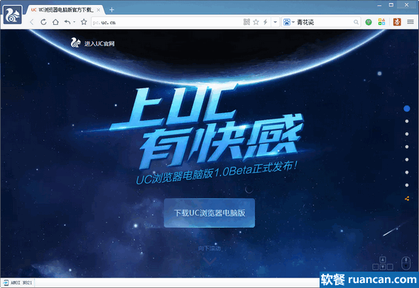This screenshot has height=288, width=419.
Task: Reload the page with refresh icon
Action: [43, 22]
